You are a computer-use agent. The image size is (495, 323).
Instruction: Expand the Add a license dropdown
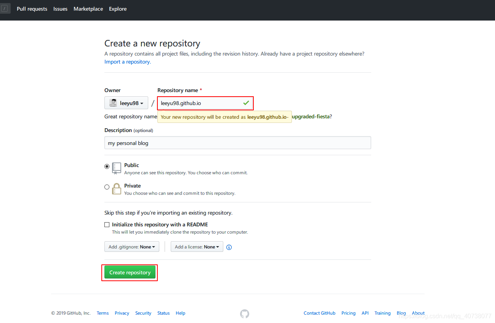(x=197, y=247)
